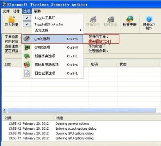
Task: Click the 消息 log column header
Action: tap(107, 118)
